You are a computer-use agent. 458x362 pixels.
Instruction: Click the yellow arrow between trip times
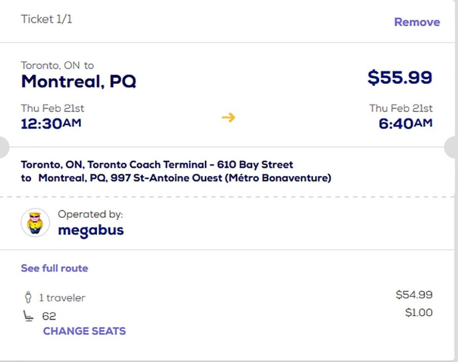228,117
